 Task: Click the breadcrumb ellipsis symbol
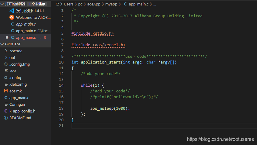coord(155,5)
